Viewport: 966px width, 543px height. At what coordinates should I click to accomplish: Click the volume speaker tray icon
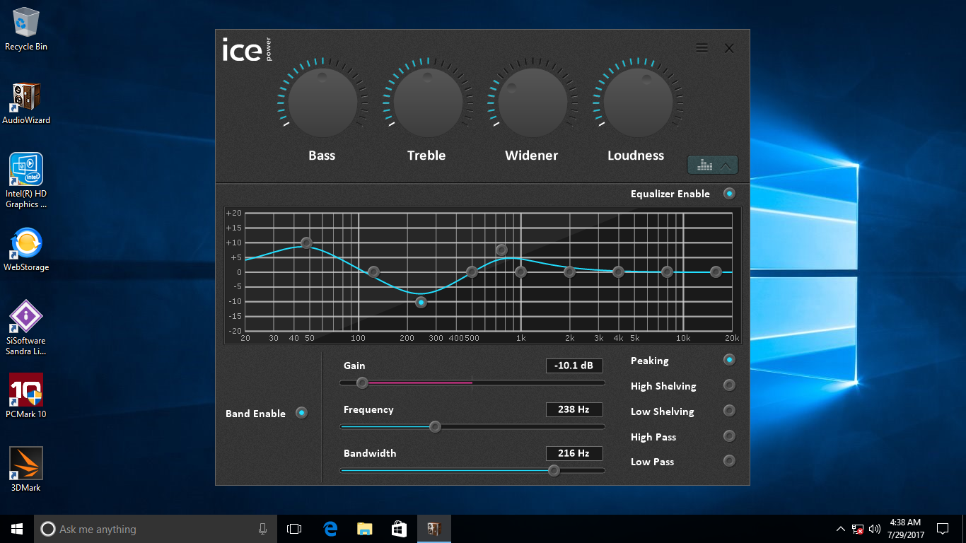[875, 529]
